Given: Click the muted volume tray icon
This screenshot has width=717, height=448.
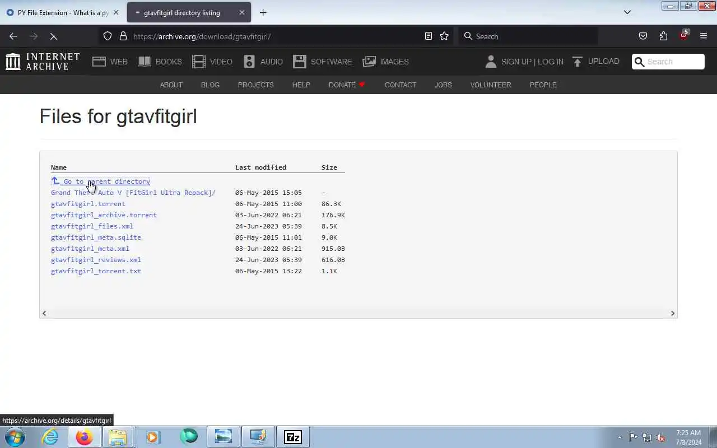Looking at the screenshot, I should tap(660, 437).
